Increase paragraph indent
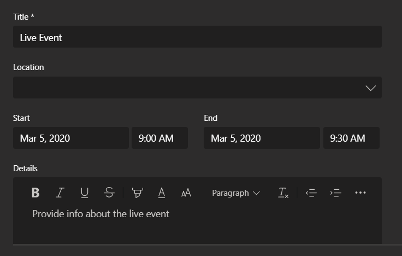Screen dimensions: 402x256 coord(335,193)
